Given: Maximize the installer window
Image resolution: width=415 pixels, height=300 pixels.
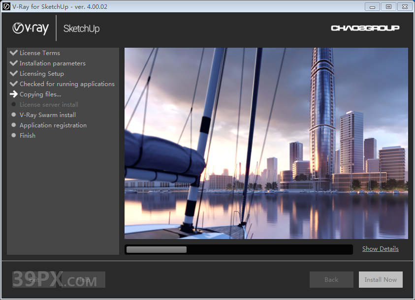Looking at the screenshot, I should 388,6.
